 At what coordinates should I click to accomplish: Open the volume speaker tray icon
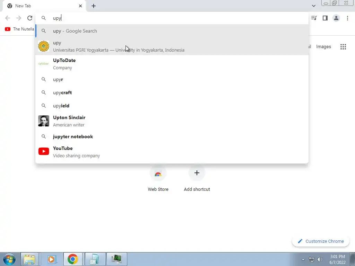[320, 259]
